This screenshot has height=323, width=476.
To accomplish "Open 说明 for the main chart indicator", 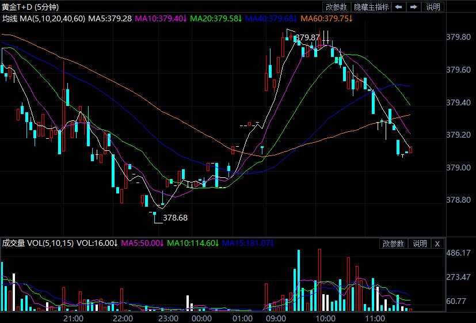I will (x=433, y=7).
